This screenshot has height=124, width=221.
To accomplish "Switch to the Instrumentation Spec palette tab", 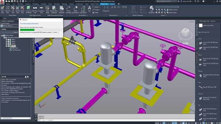I will (197, 57).
